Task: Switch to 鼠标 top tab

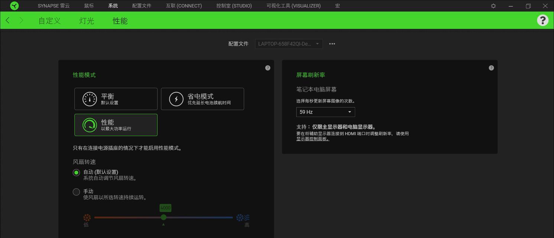Action: 89,6
